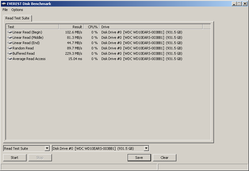Click the disk icon beside Buffered Read
Screen dimensions: 249x171
pos(10,53)
